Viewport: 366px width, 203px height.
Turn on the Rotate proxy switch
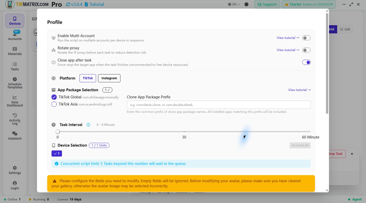click(x=306, y=50)
